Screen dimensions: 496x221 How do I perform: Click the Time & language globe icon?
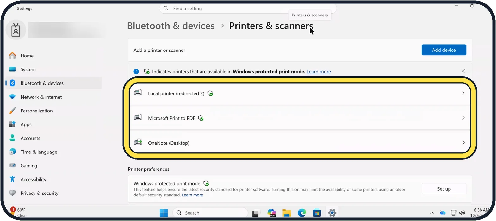pos(12,152)
